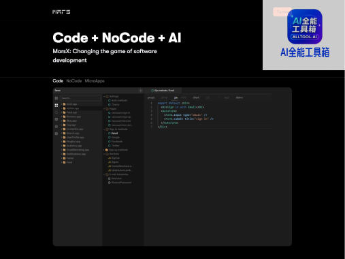Open the Auth methods item
This screenshot has height=259, width=345.
coord(119,100)
